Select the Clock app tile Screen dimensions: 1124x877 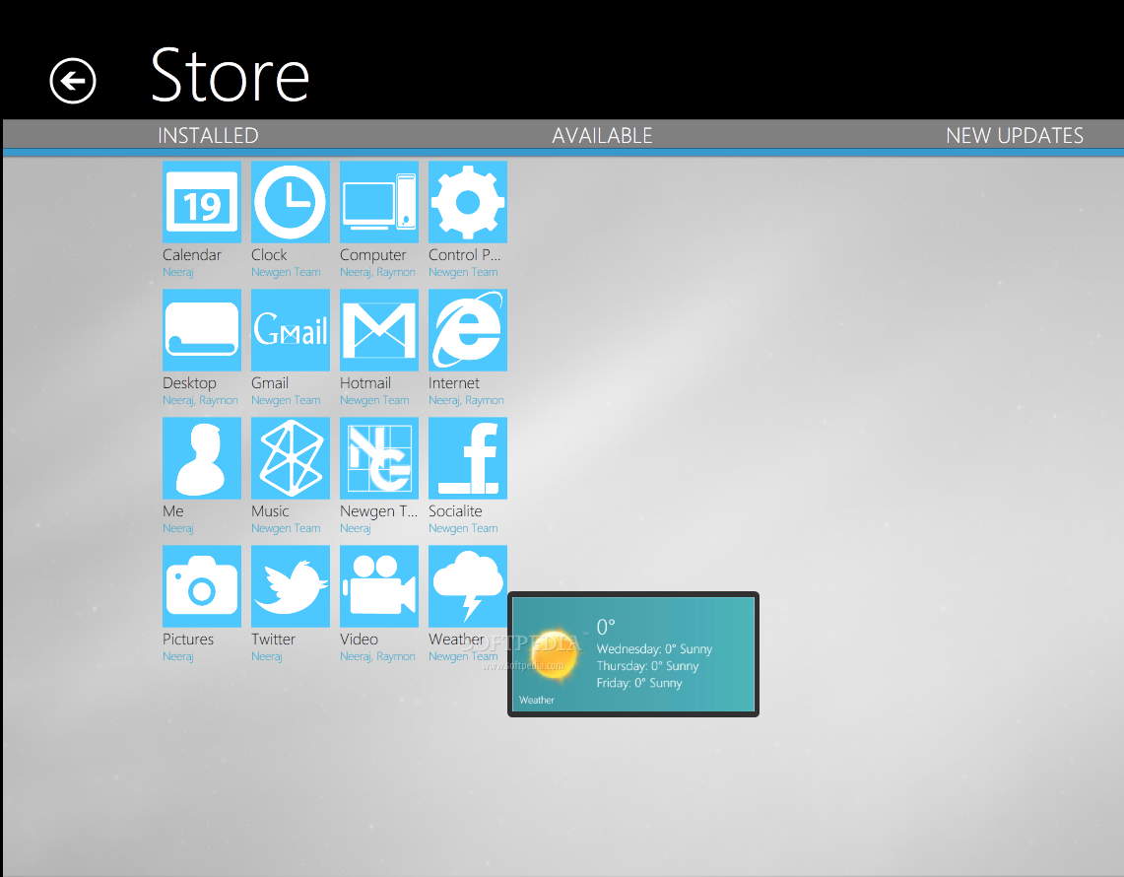[x=291, y=202]
